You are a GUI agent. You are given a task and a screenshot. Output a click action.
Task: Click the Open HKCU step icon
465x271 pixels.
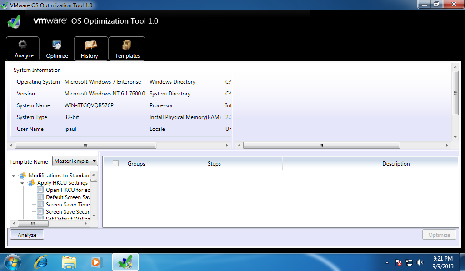tap(40, 190)
